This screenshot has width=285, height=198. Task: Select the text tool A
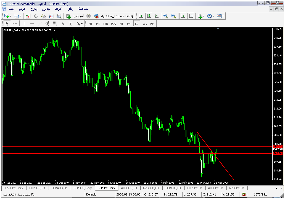[x=63, y=24]
